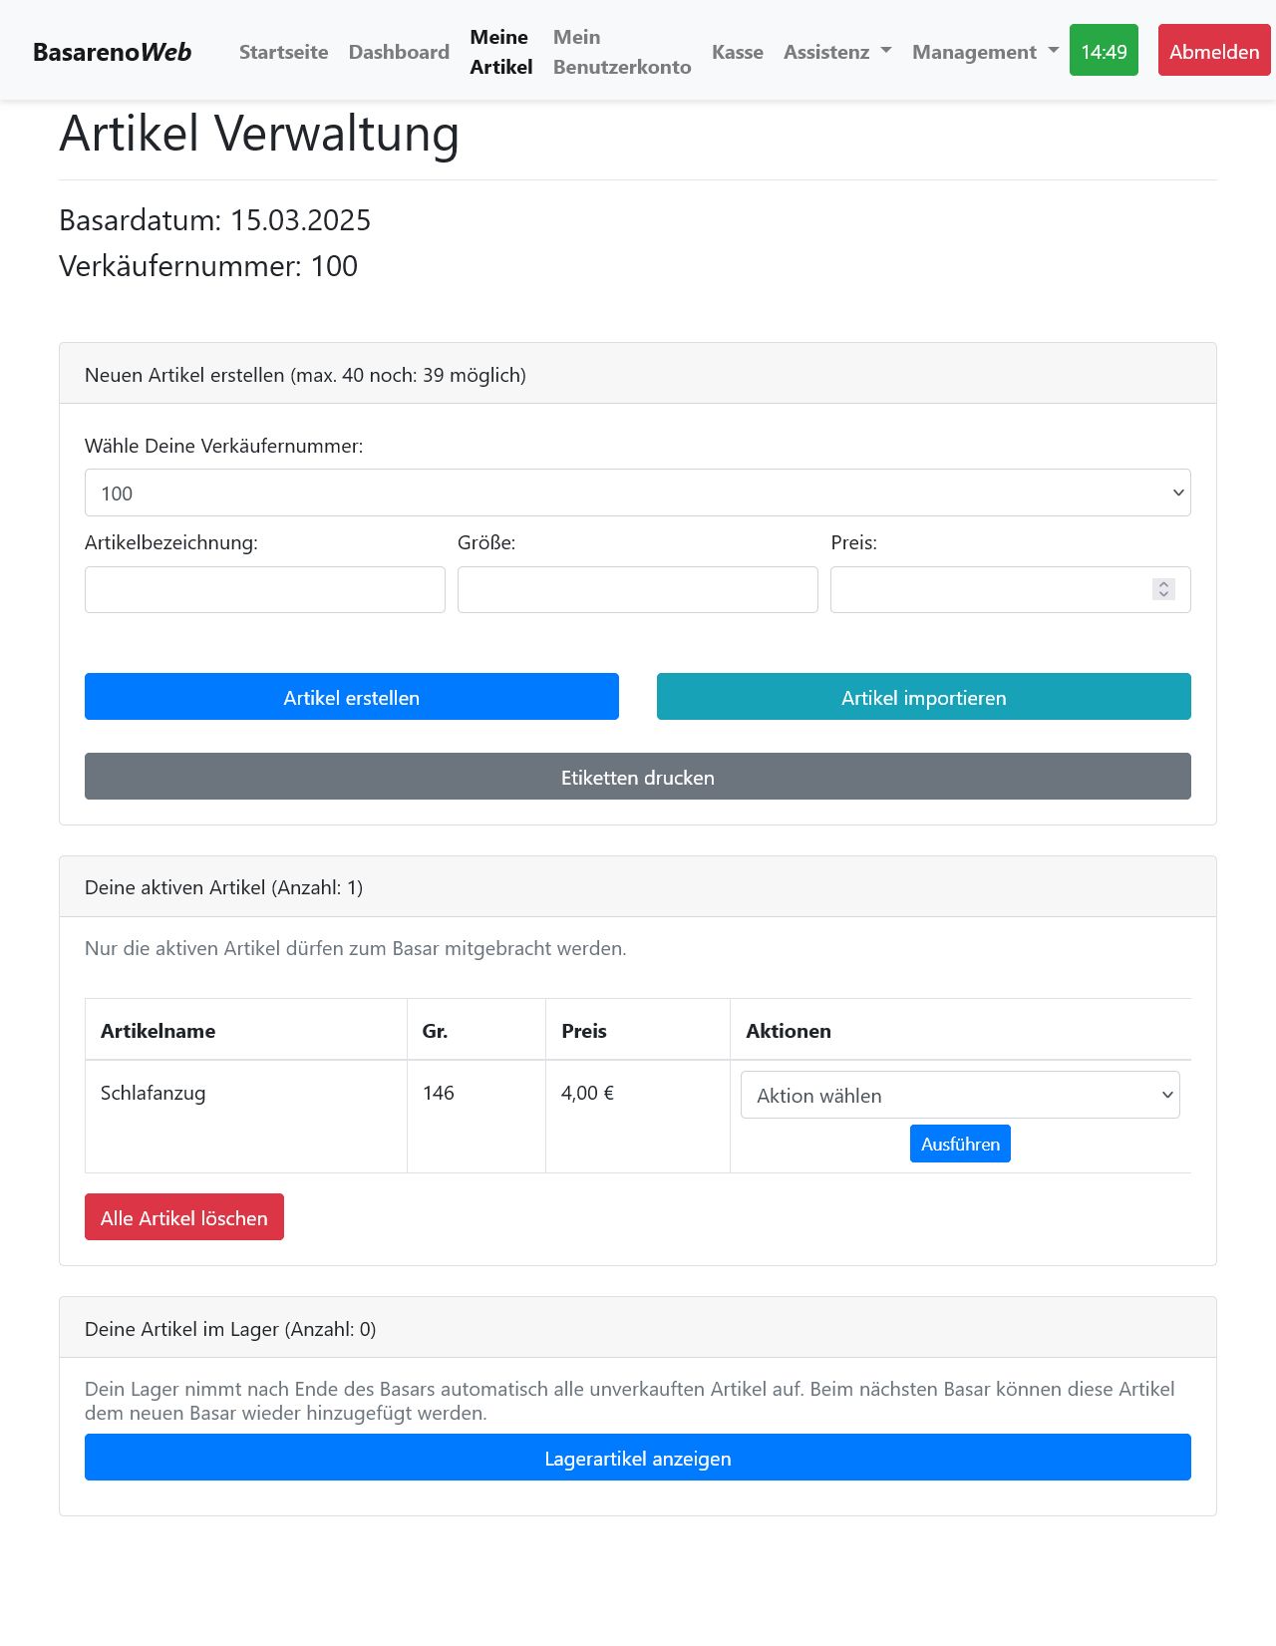
Task: Open the Aktion wählen dropdown for Schlafanzug
Action: [x=959, y=1095]
